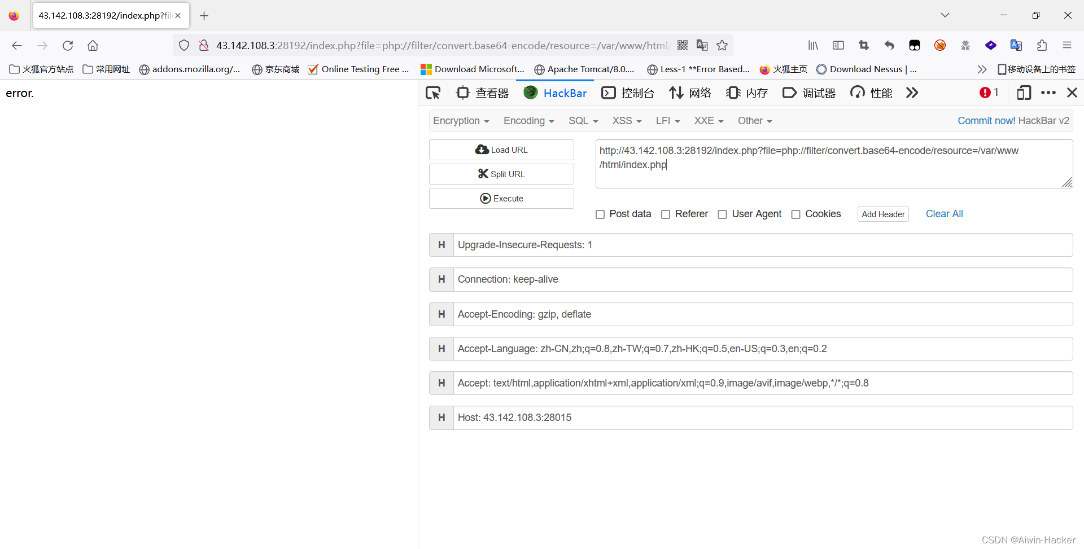Open the Apache Tomcat/8.0 bookmark
The image size is (1084, 549).
click(584, 69)
